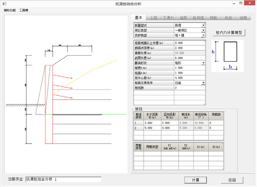This screenshot has height=187, width=257.
Task: Click the 返回 button
Action: point(232,180)
